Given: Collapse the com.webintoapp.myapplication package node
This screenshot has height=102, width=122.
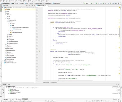Looking at the screenshot, I should click(11, 27).
